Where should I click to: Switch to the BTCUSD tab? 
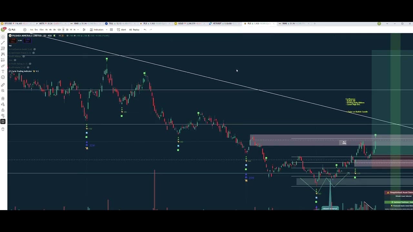tap(8, 24)
